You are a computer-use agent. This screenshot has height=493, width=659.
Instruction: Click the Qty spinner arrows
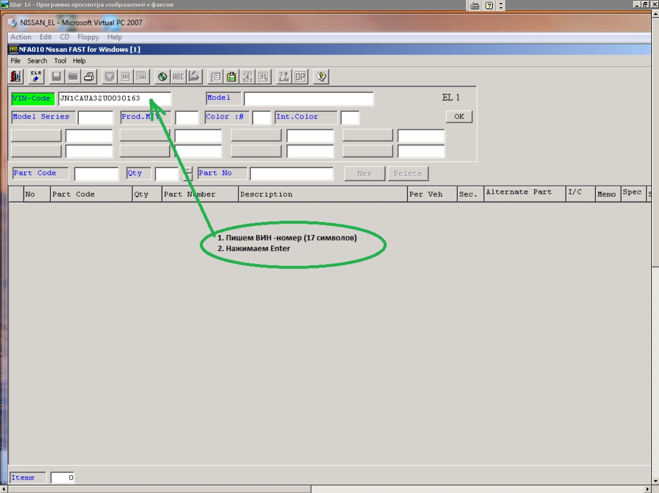point(188,174)
